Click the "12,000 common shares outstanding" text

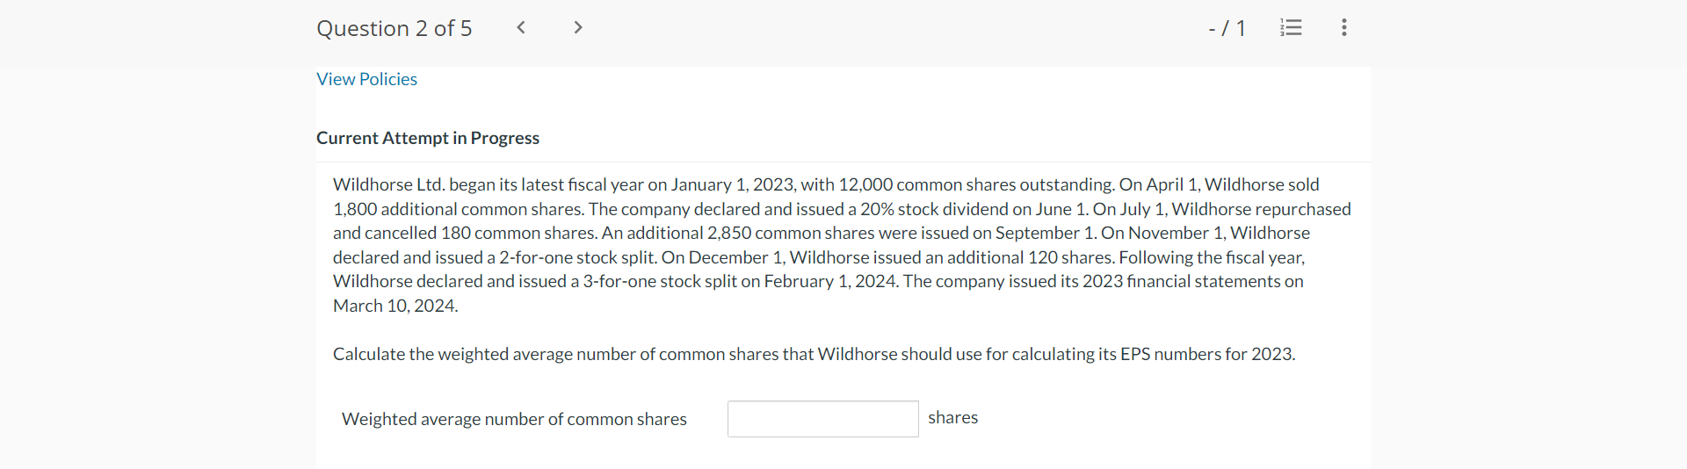975,184
